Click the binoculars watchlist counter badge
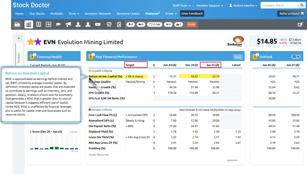307x174 pixels. (168, 24)
